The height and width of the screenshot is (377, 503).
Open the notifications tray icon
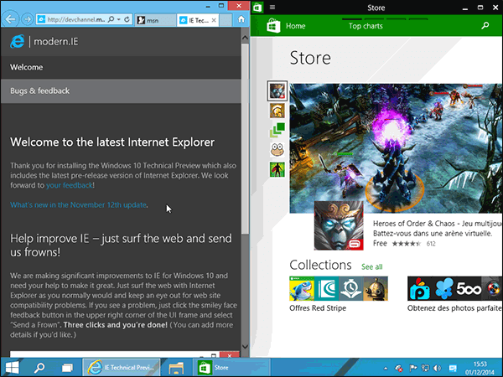pyautogui.click(x=453, y=368)
